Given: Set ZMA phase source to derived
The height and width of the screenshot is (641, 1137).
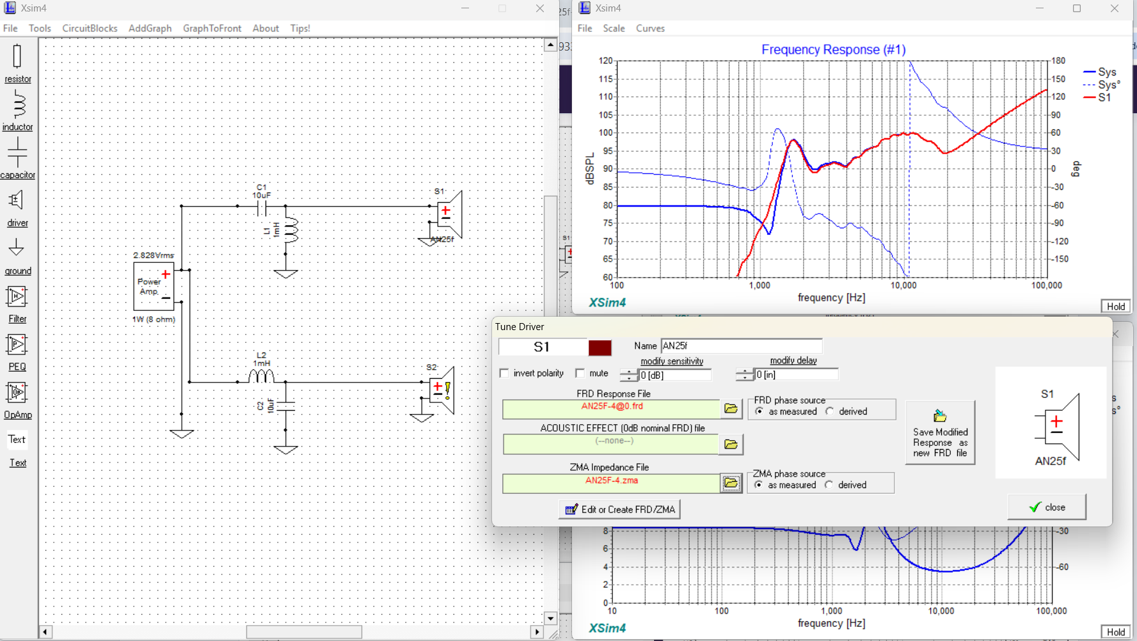Looking at the screenshot, I should coord(829,485).
